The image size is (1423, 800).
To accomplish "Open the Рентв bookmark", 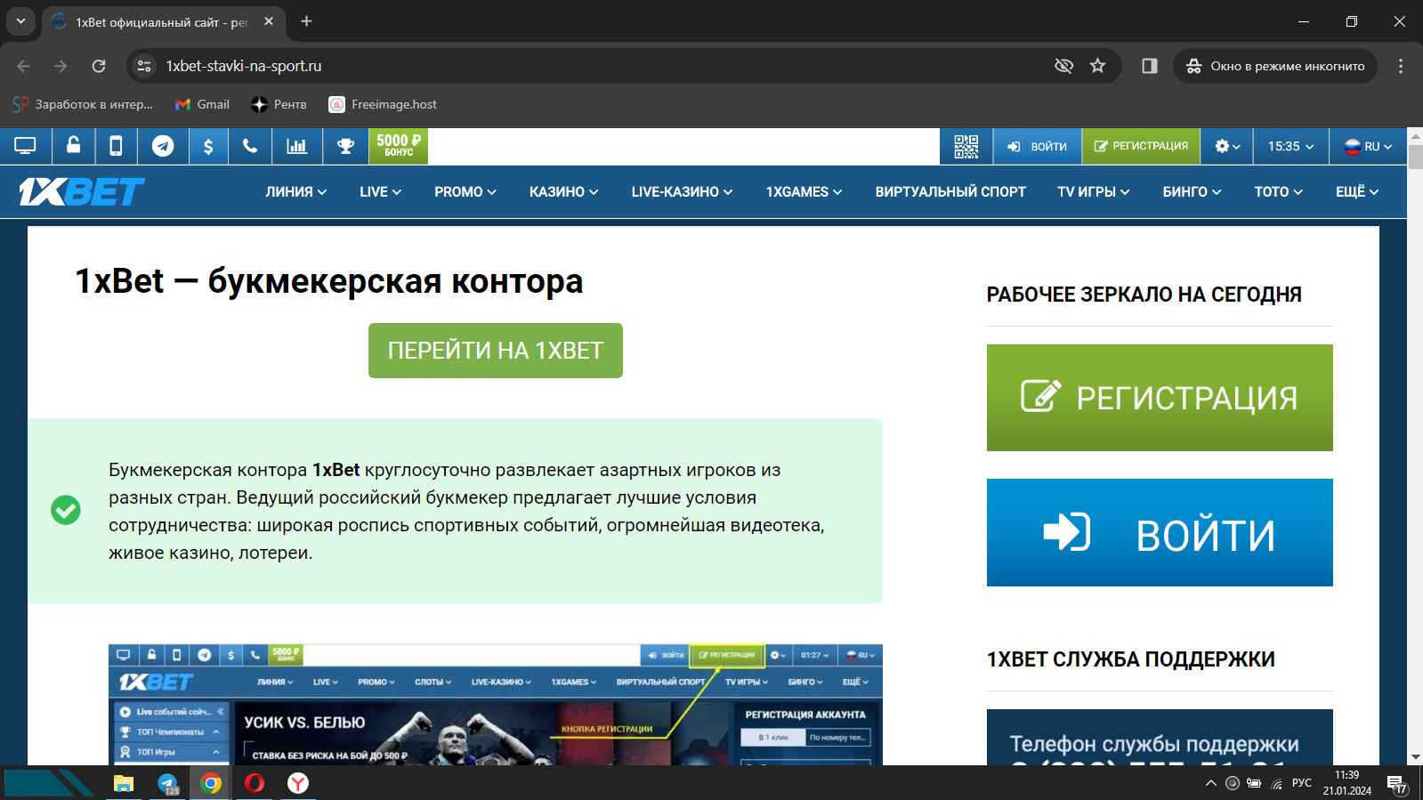I will tap(279, 104).
